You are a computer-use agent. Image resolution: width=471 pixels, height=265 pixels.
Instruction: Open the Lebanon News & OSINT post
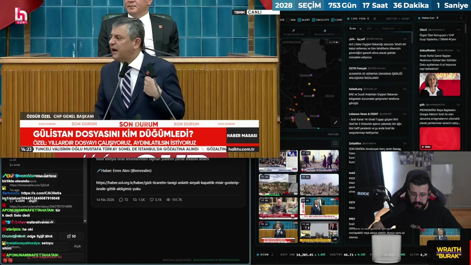point(378,123)
